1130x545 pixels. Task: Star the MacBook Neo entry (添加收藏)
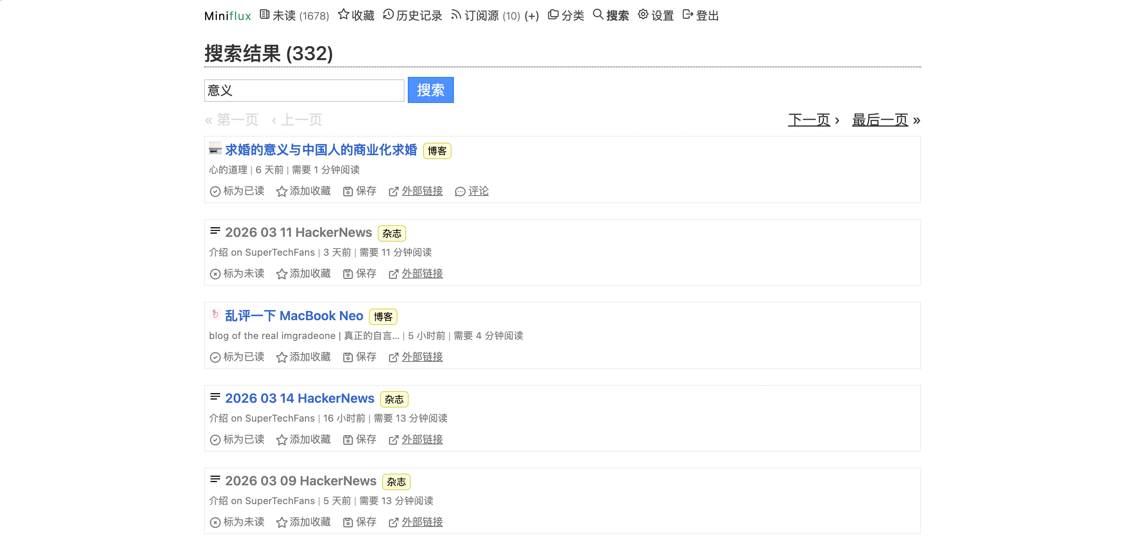pyautogui.click(x=303, y=357)
